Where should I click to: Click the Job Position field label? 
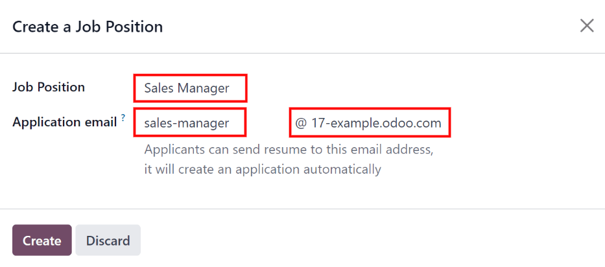49,87
